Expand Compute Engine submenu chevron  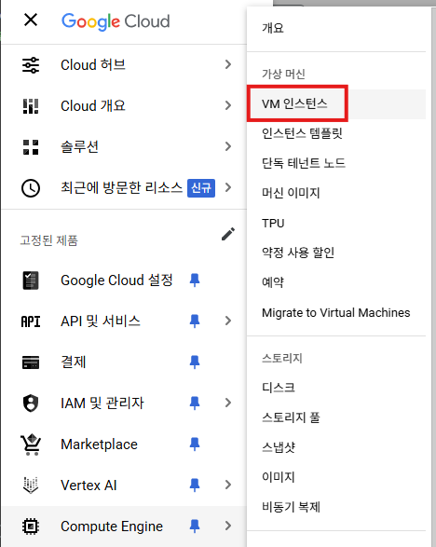[x=228, y=526]
